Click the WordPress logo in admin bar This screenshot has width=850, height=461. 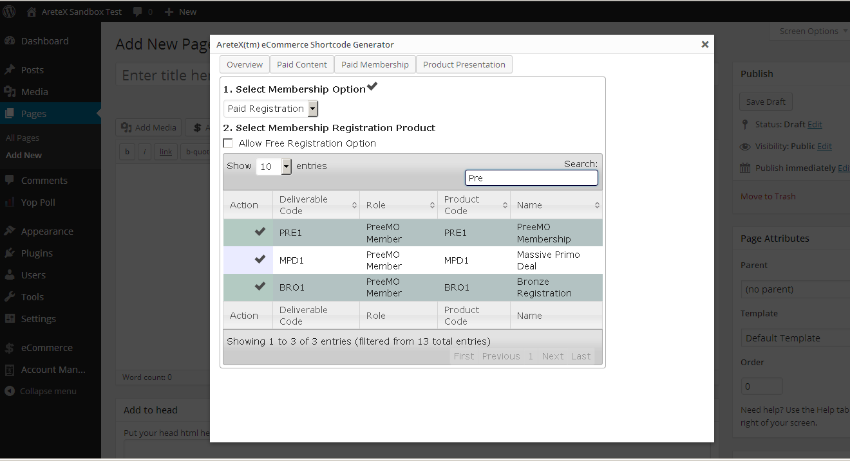pos(10,12)
